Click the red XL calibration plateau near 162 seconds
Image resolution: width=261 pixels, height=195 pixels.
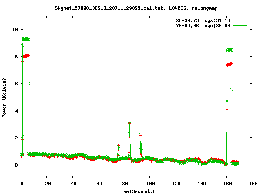[229, 64]
